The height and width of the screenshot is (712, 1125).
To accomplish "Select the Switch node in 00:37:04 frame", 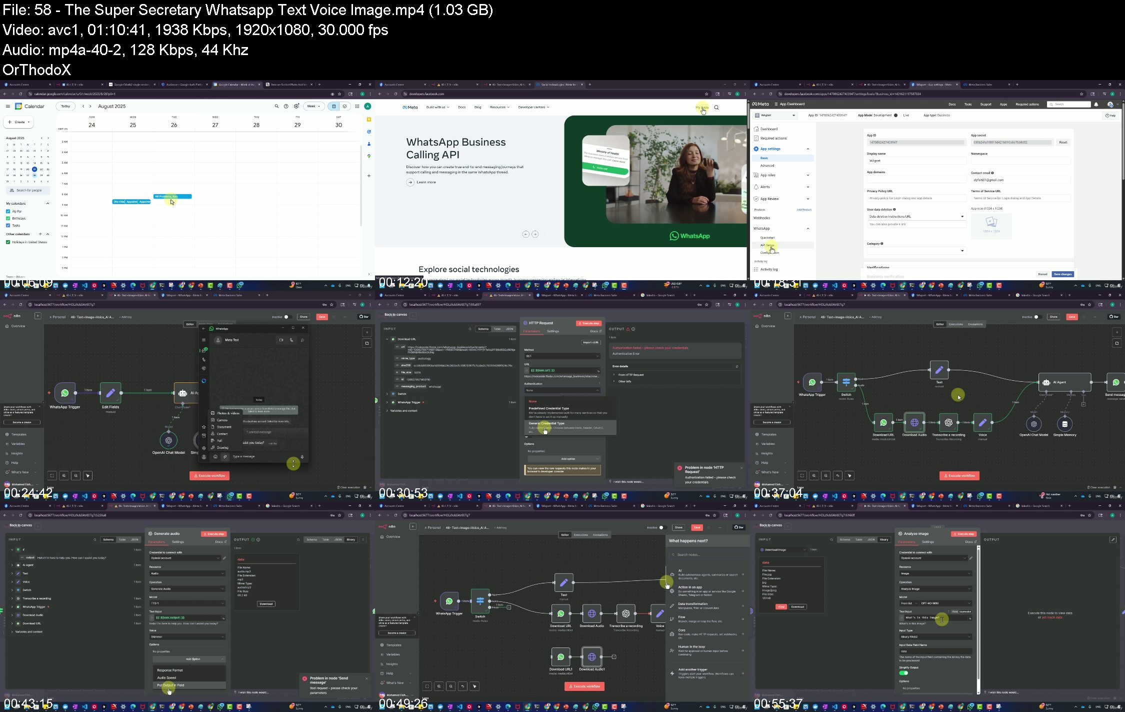I will (846, 383).
